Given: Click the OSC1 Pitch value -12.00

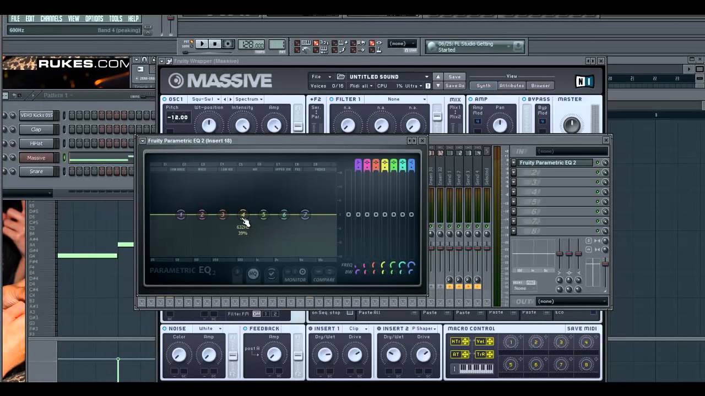Looking at the screenshot, I should coord(177,118).
